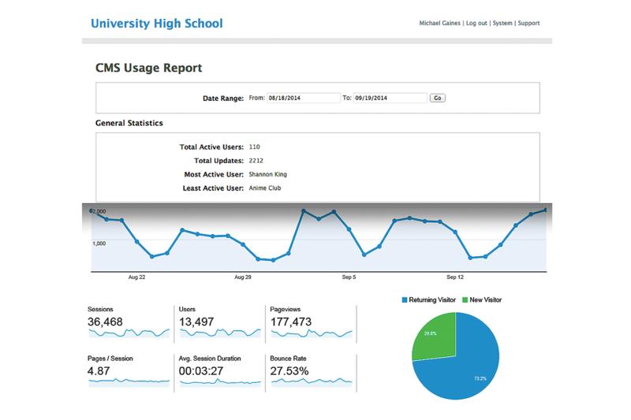Click the University High School title

click(x=156, y=24)
